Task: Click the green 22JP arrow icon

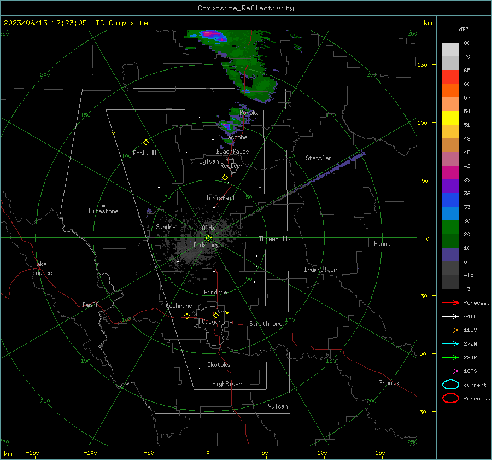Action: 450,357
